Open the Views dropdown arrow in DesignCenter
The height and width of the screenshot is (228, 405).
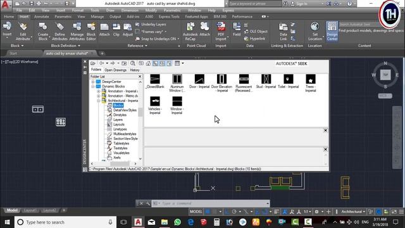tap(183, 63)
